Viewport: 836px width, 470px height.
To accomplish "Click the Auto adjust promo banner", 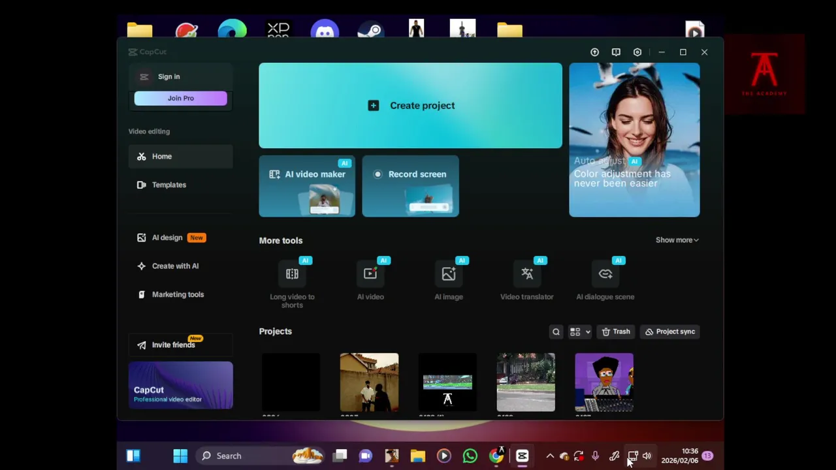I will 634,140.
